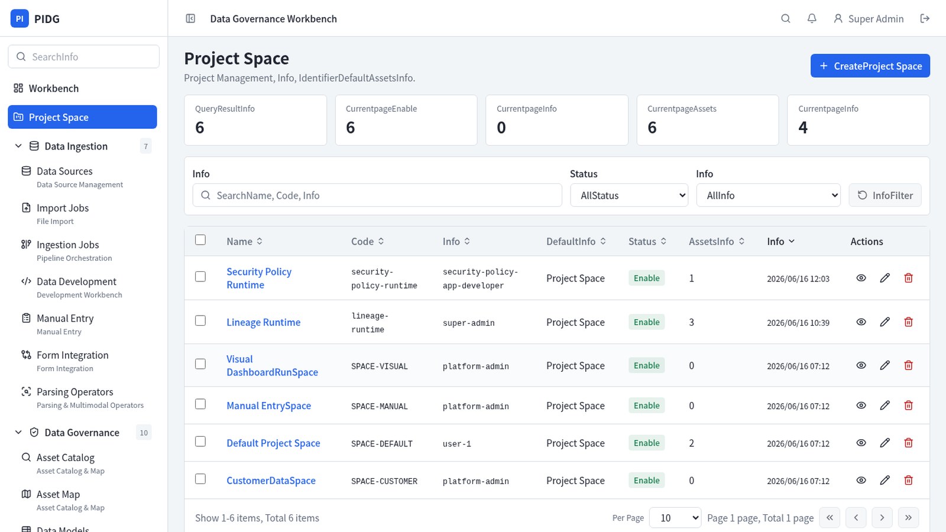Delete the Visual DashboardRunSpace row
946x532 pixels.
coord(908,365)
